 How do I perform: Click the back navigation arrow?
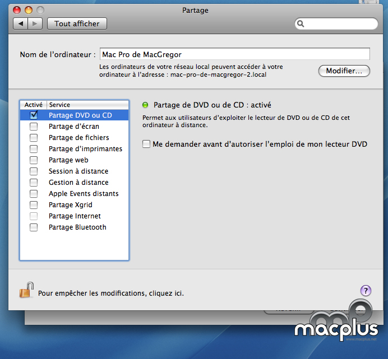(x=21, y=24)
